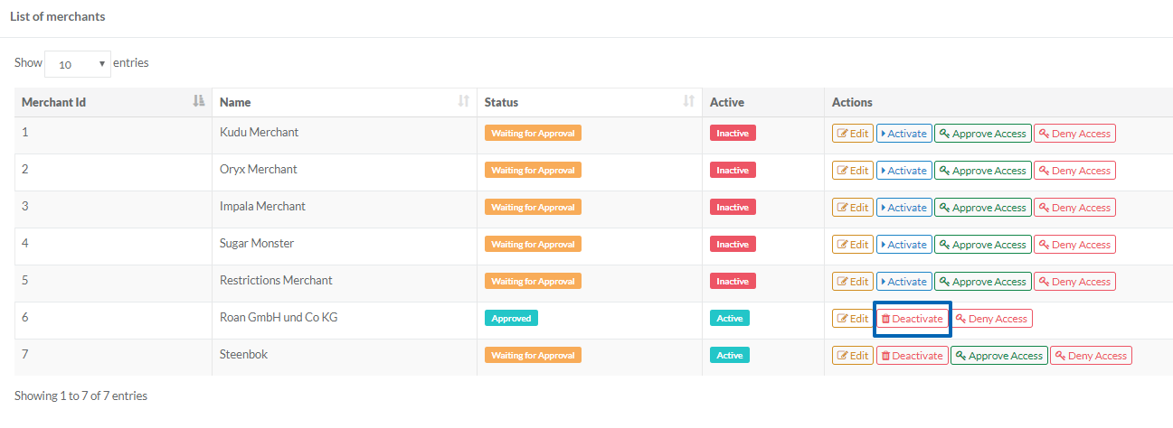Click the Approved status badge for Roan
The height and width of the screenshot is (428, 1173).
[511, 318]
